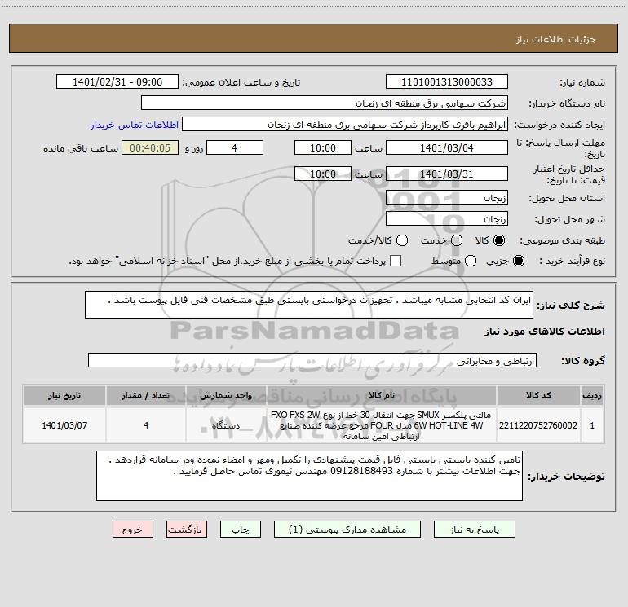The image size is (628, 607).
Task: Select the خدمت radio button
Action: click(x=457, y=240)
